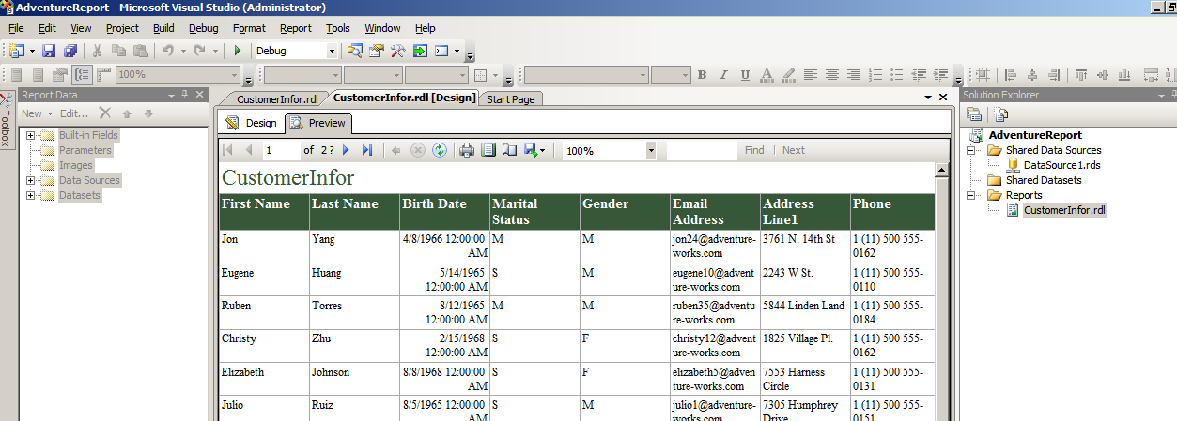Export the report using disk icon
Image resolution: width=1177 pixels, height=421 pixels.
(532, 150)
